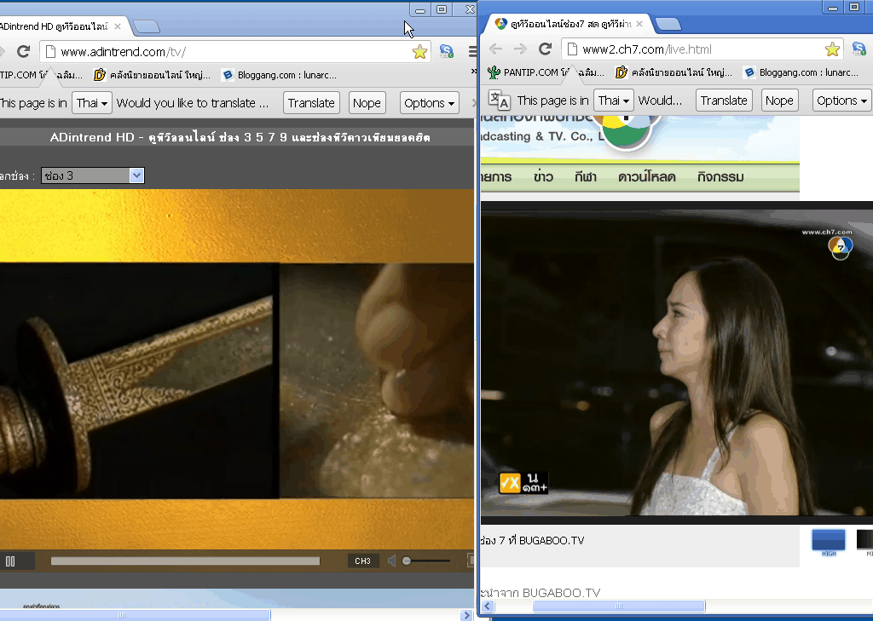Reload the ch7.com live page
The image size is (873, 621).
[x=545, y=49]
